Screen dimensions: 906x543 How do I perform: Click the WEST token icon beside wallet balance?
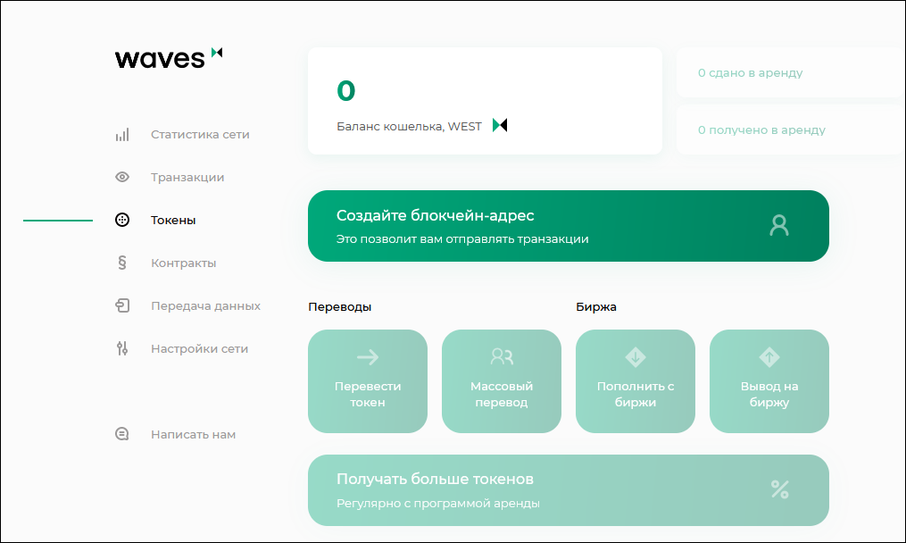tap(500, 126)
